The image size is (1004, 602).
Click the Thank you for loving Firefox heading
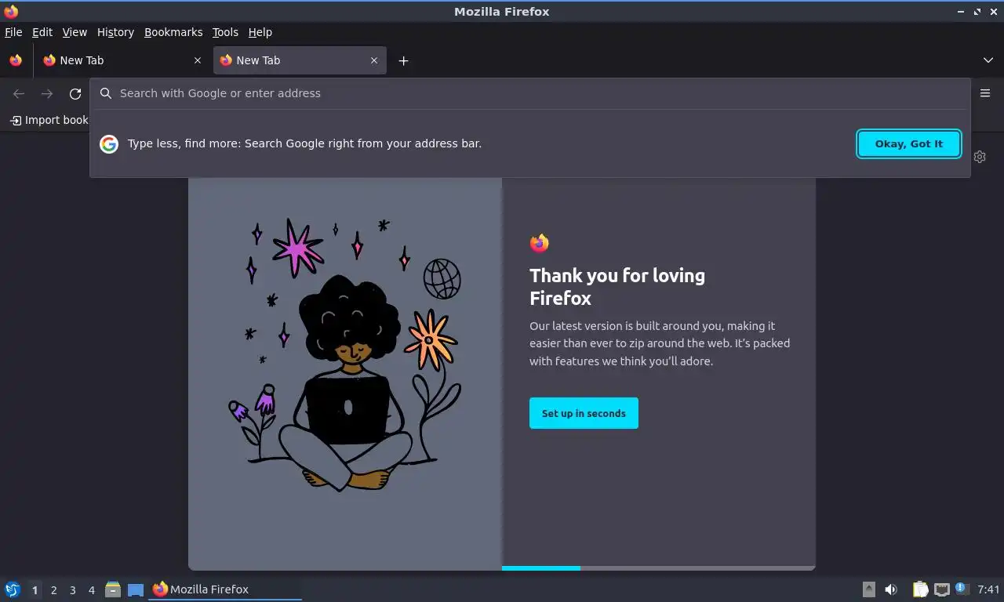point(617,287)
